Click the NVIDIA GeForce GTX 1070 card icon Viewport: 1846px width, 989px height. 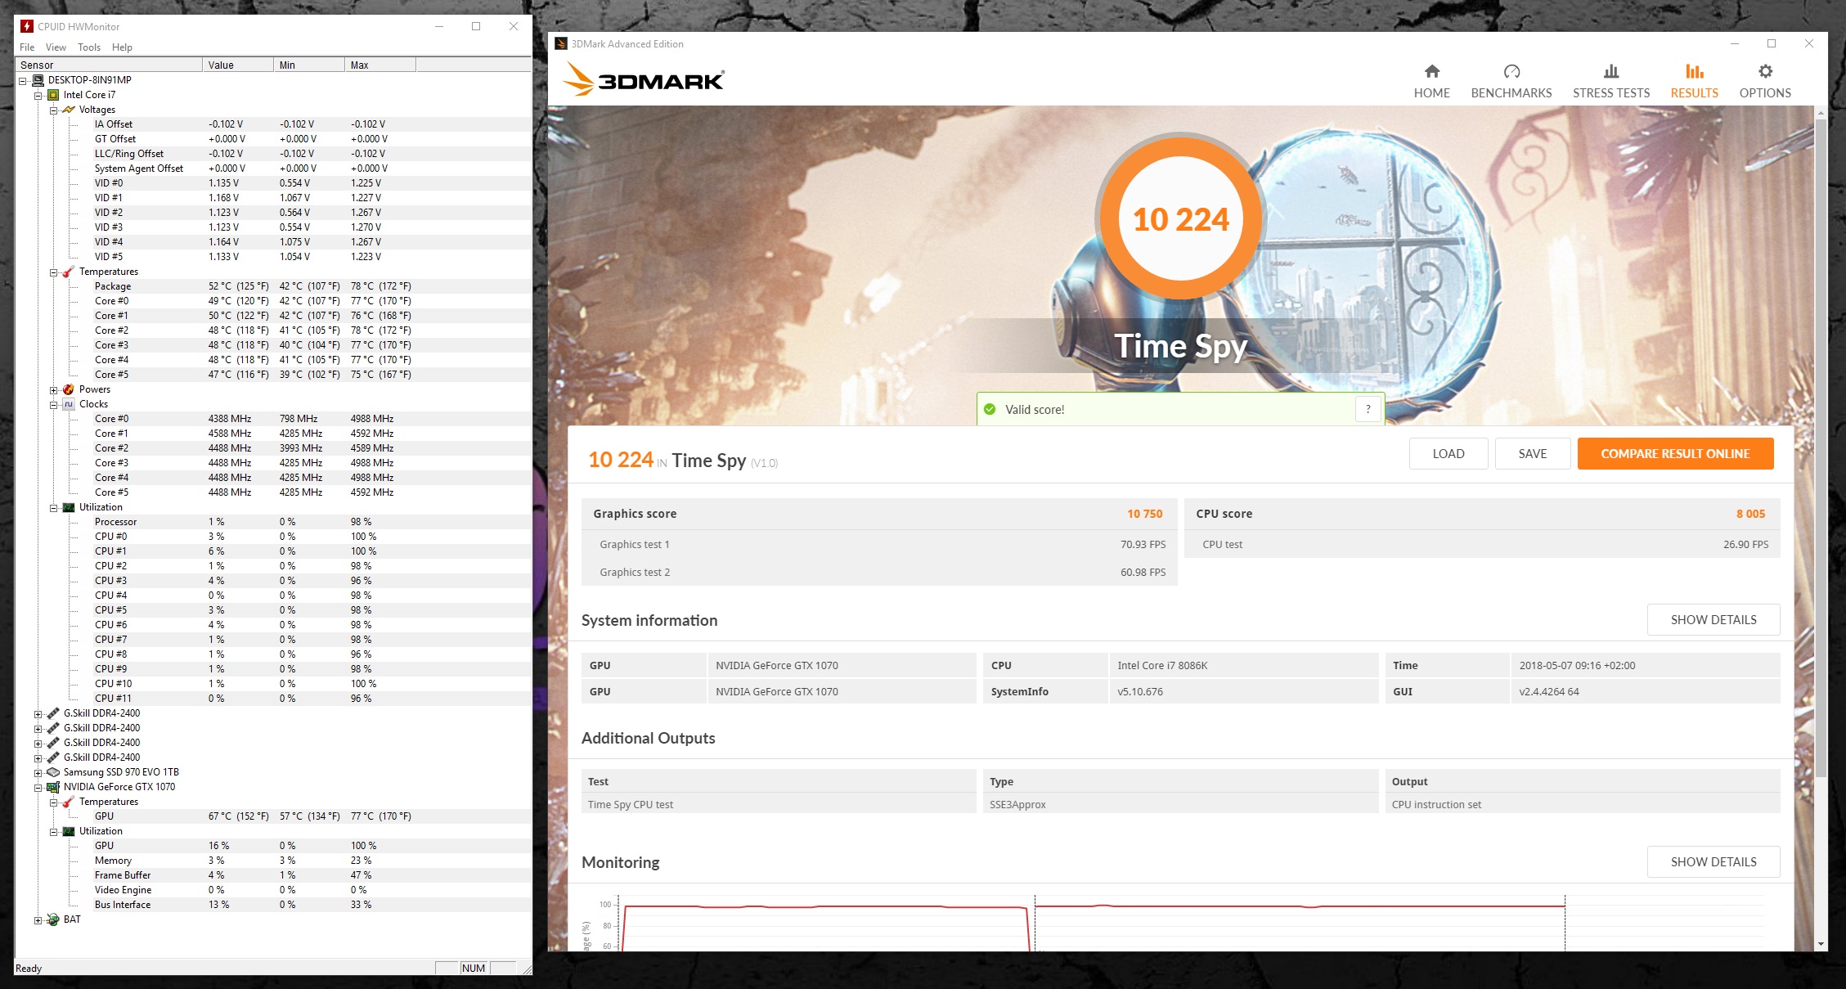coord(53,787)
